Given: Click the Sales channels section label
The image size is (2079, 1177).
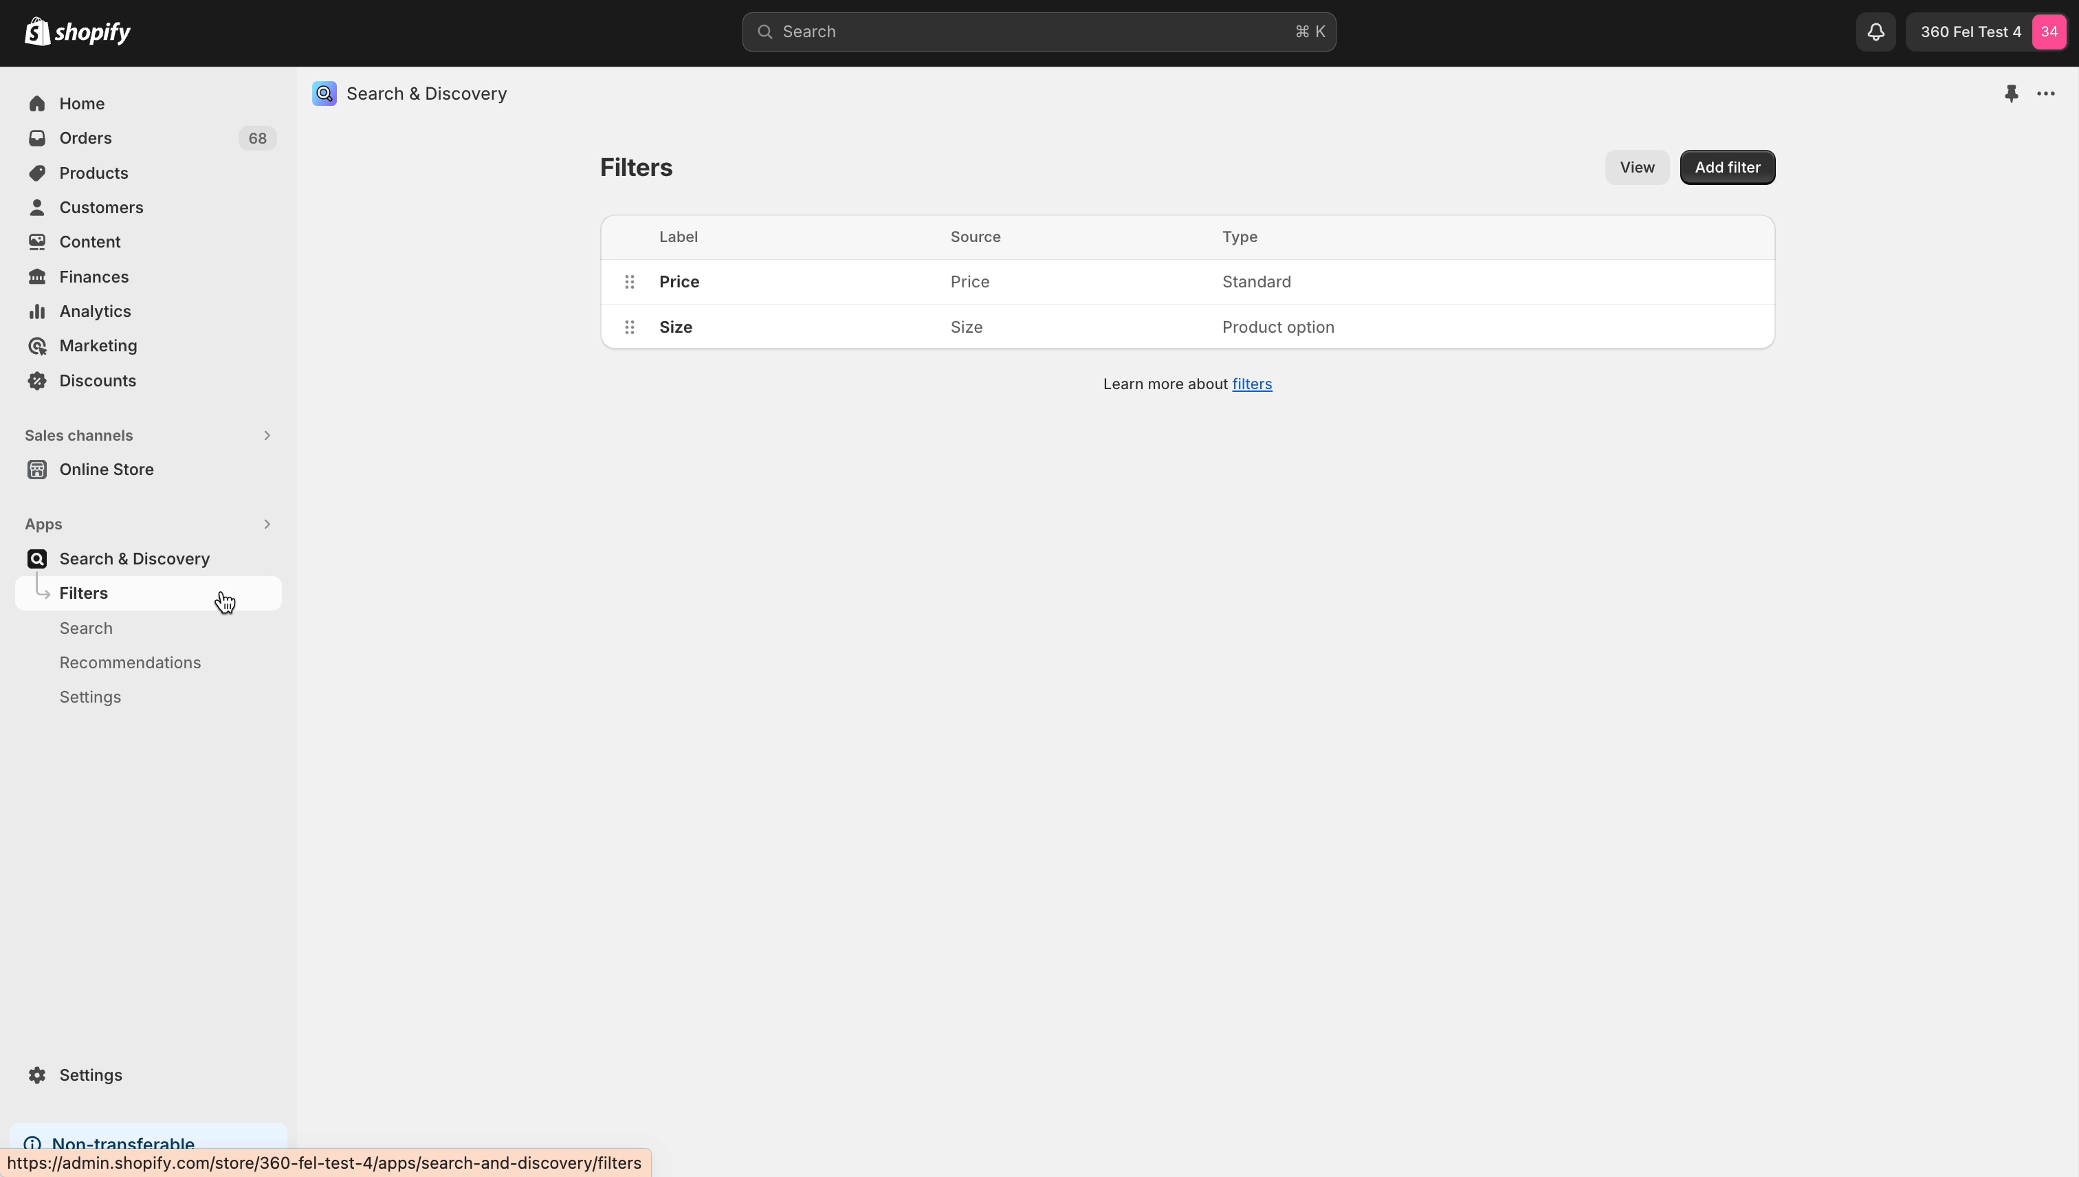Looking at the screenshot, I should click(x=78, y=435).
